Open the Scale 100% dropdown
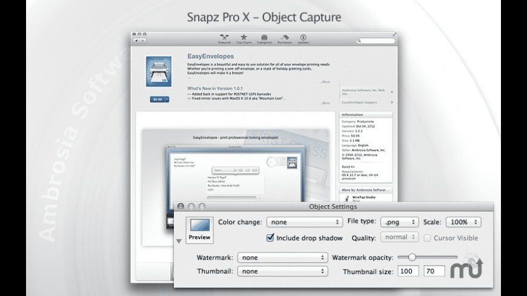This screenshot has width=527, height=296. [463, 222]
